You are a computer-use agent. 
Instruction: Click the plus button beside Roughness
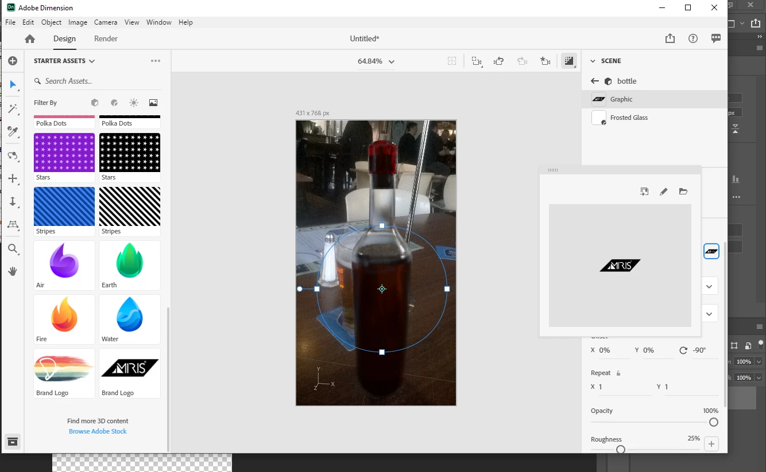pyautogui.click(x=711, y=444)
